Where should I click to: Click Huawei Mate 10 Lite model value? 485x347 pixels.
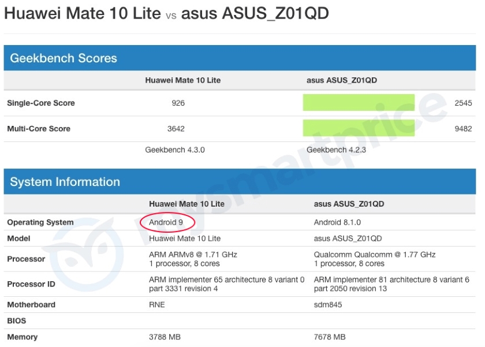click(x=185, y=238)
